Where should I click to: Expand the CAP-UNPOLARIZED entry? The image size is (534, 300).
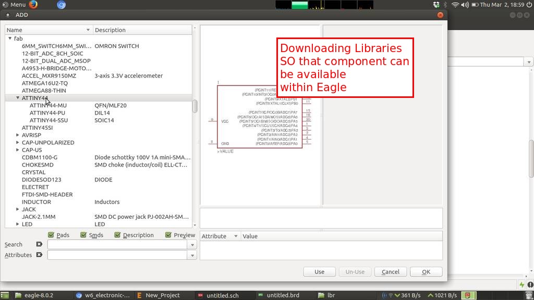pyautogui.click(x=18, y=143)
